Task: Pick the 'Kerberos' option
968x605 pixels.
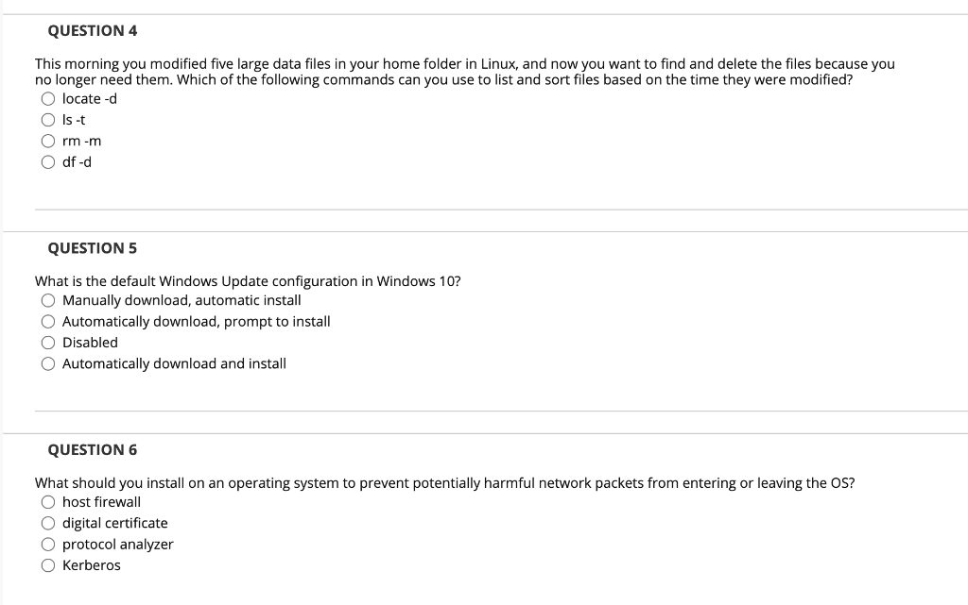Action: pyautogui.click(x=48, y=565)
